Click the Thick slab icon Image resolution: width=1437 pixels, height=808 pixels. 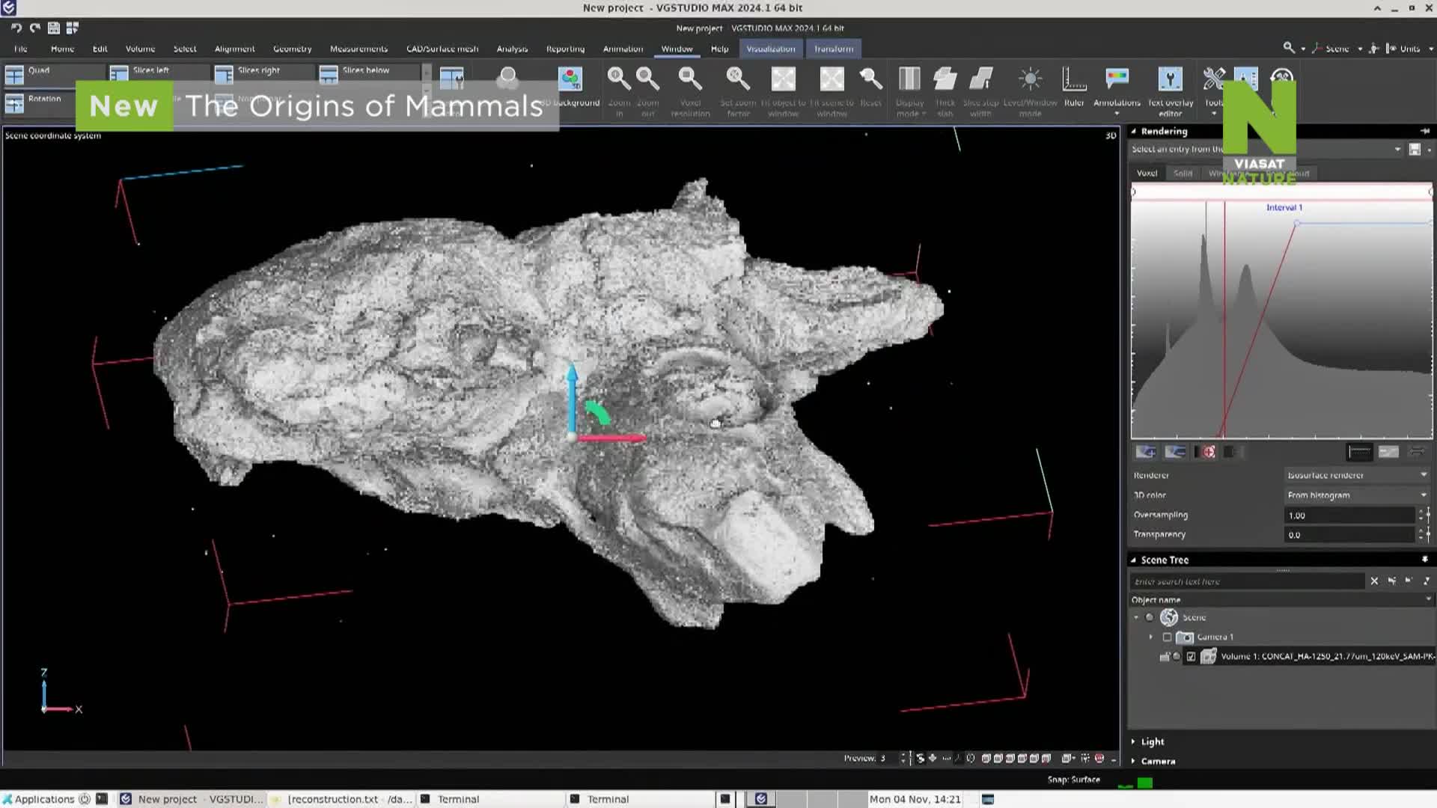click(x=945, y=79)
